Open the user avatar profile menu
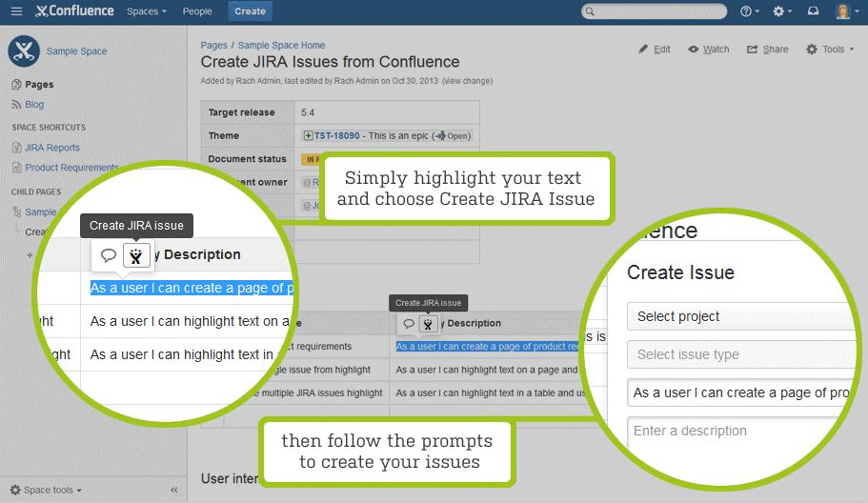The width and height of the screenshot is (868, 503). [x=846, y=11]
